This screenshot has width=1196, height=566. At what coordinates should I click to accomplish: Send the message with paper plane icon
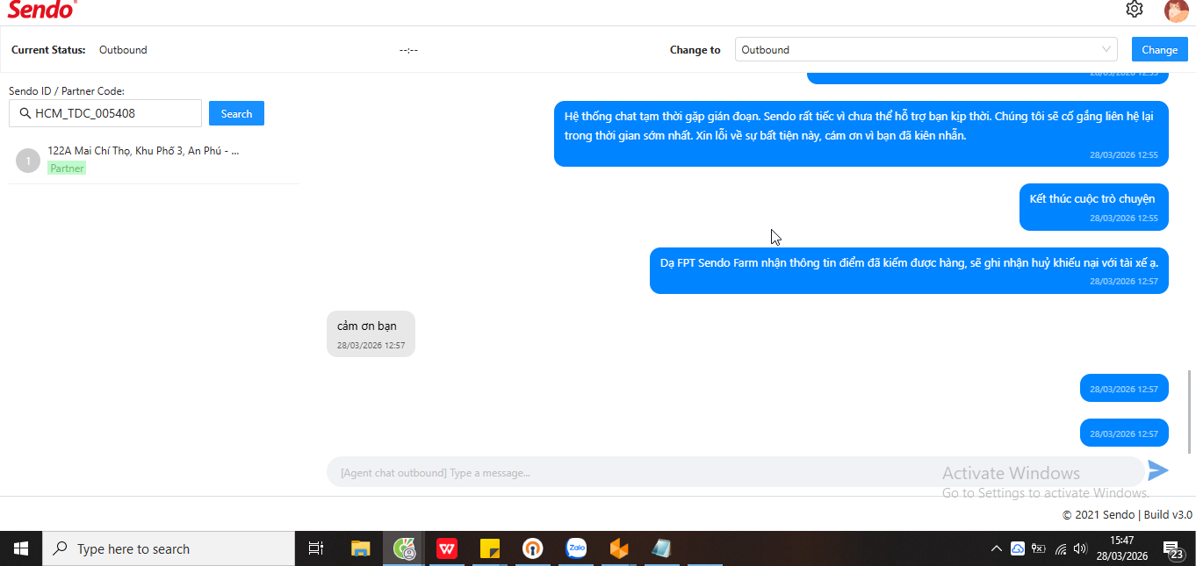click(x=1158, y=470)
